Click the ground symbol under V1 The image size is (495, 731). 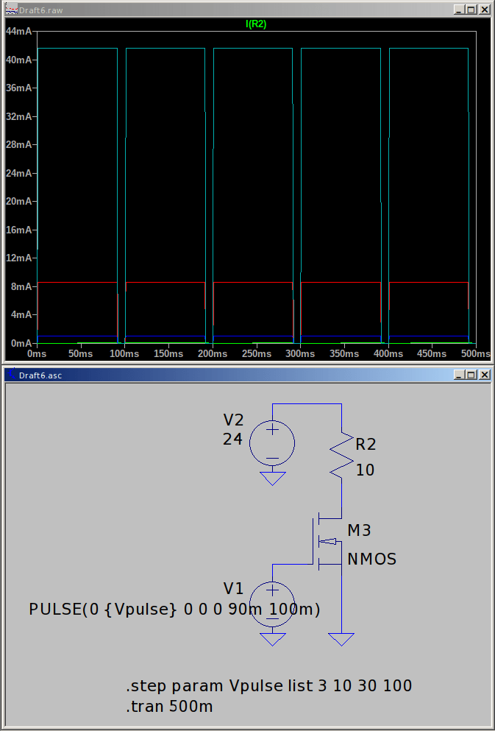(x=272, y=639)
